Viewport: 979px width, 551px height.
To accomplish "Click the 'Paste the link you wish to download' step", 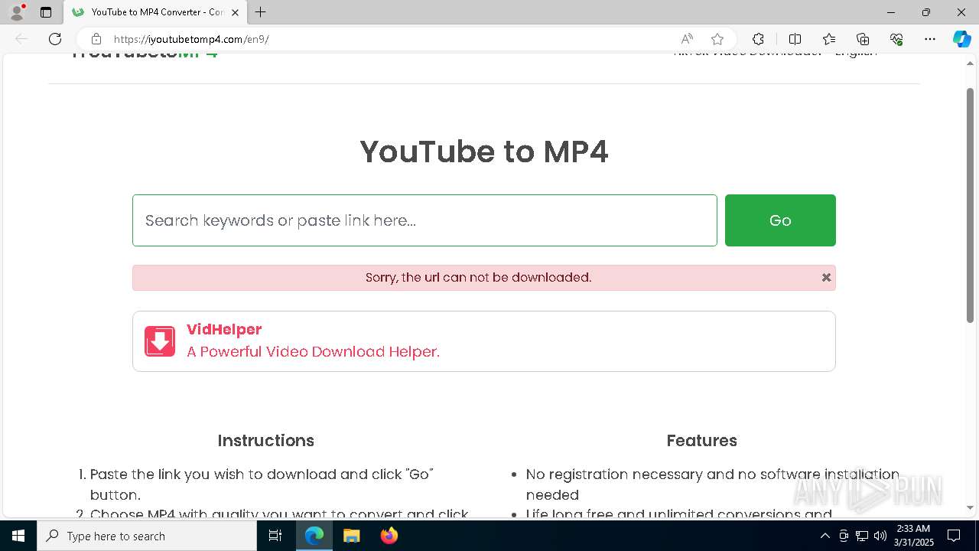I will [x=262, y=484].
